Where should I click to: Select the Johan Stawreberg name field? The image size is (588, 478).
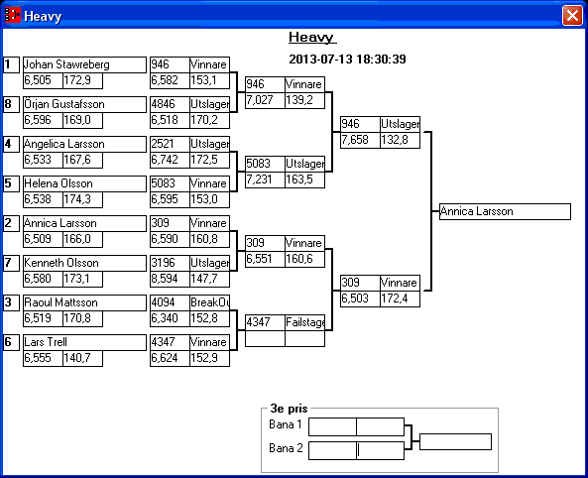(84, 64)
